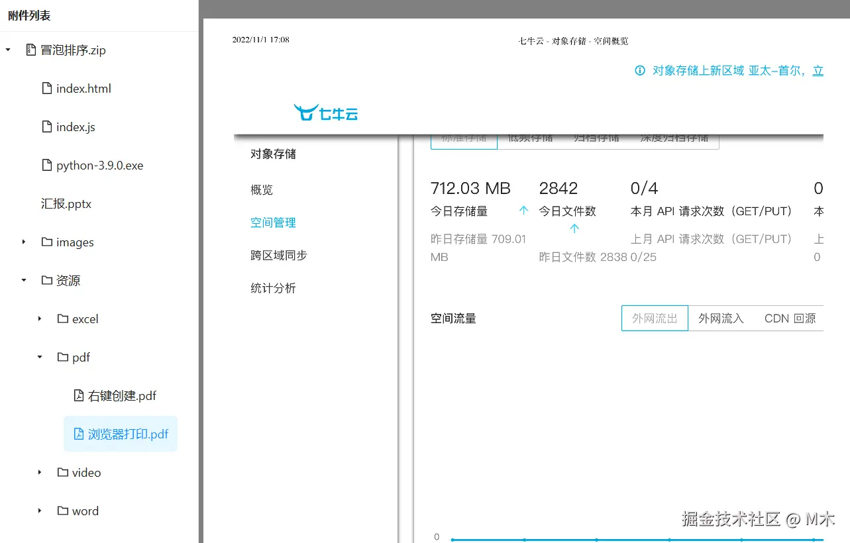Click the folder icon beside 资源
Screen dimensions: 850x543
[46, 281]
